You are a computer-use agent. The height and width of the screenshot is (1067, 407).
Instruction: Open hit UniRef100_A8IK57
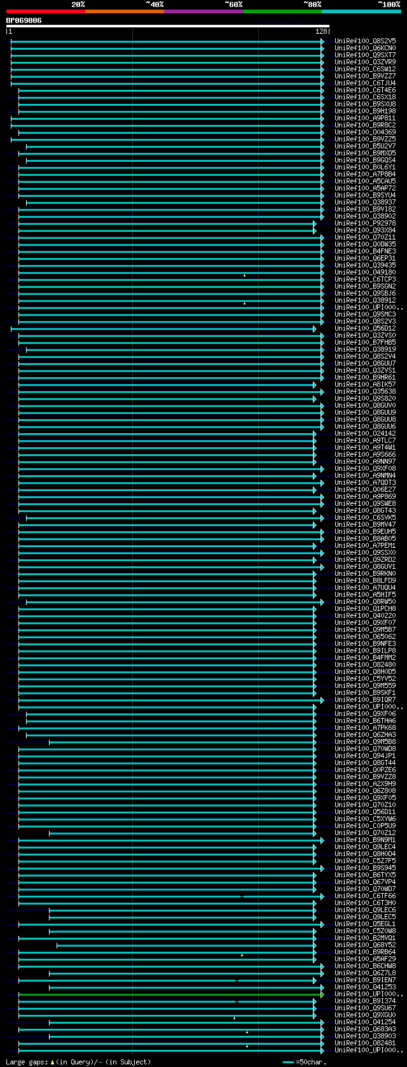(x=365, y=384)
